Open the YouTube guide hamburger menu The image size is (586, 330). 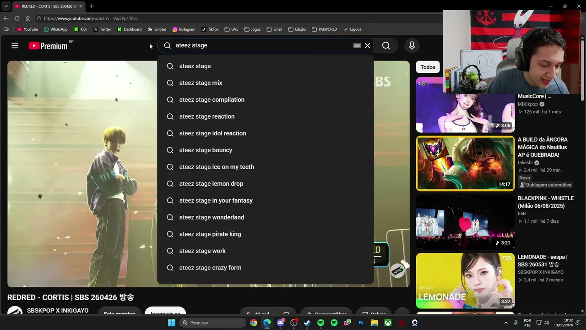(x=15, y=45)
